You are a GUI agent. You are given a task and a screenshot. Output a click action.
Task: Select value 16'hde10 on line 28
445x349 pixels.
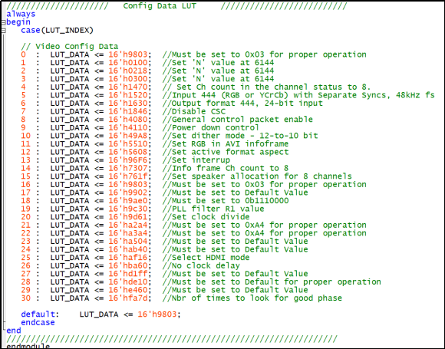point(128,282)
